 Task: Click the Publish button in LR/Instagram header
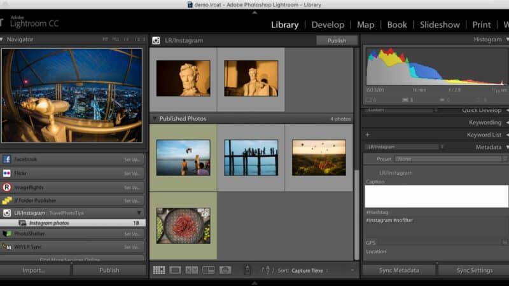[x=337, y=41]
